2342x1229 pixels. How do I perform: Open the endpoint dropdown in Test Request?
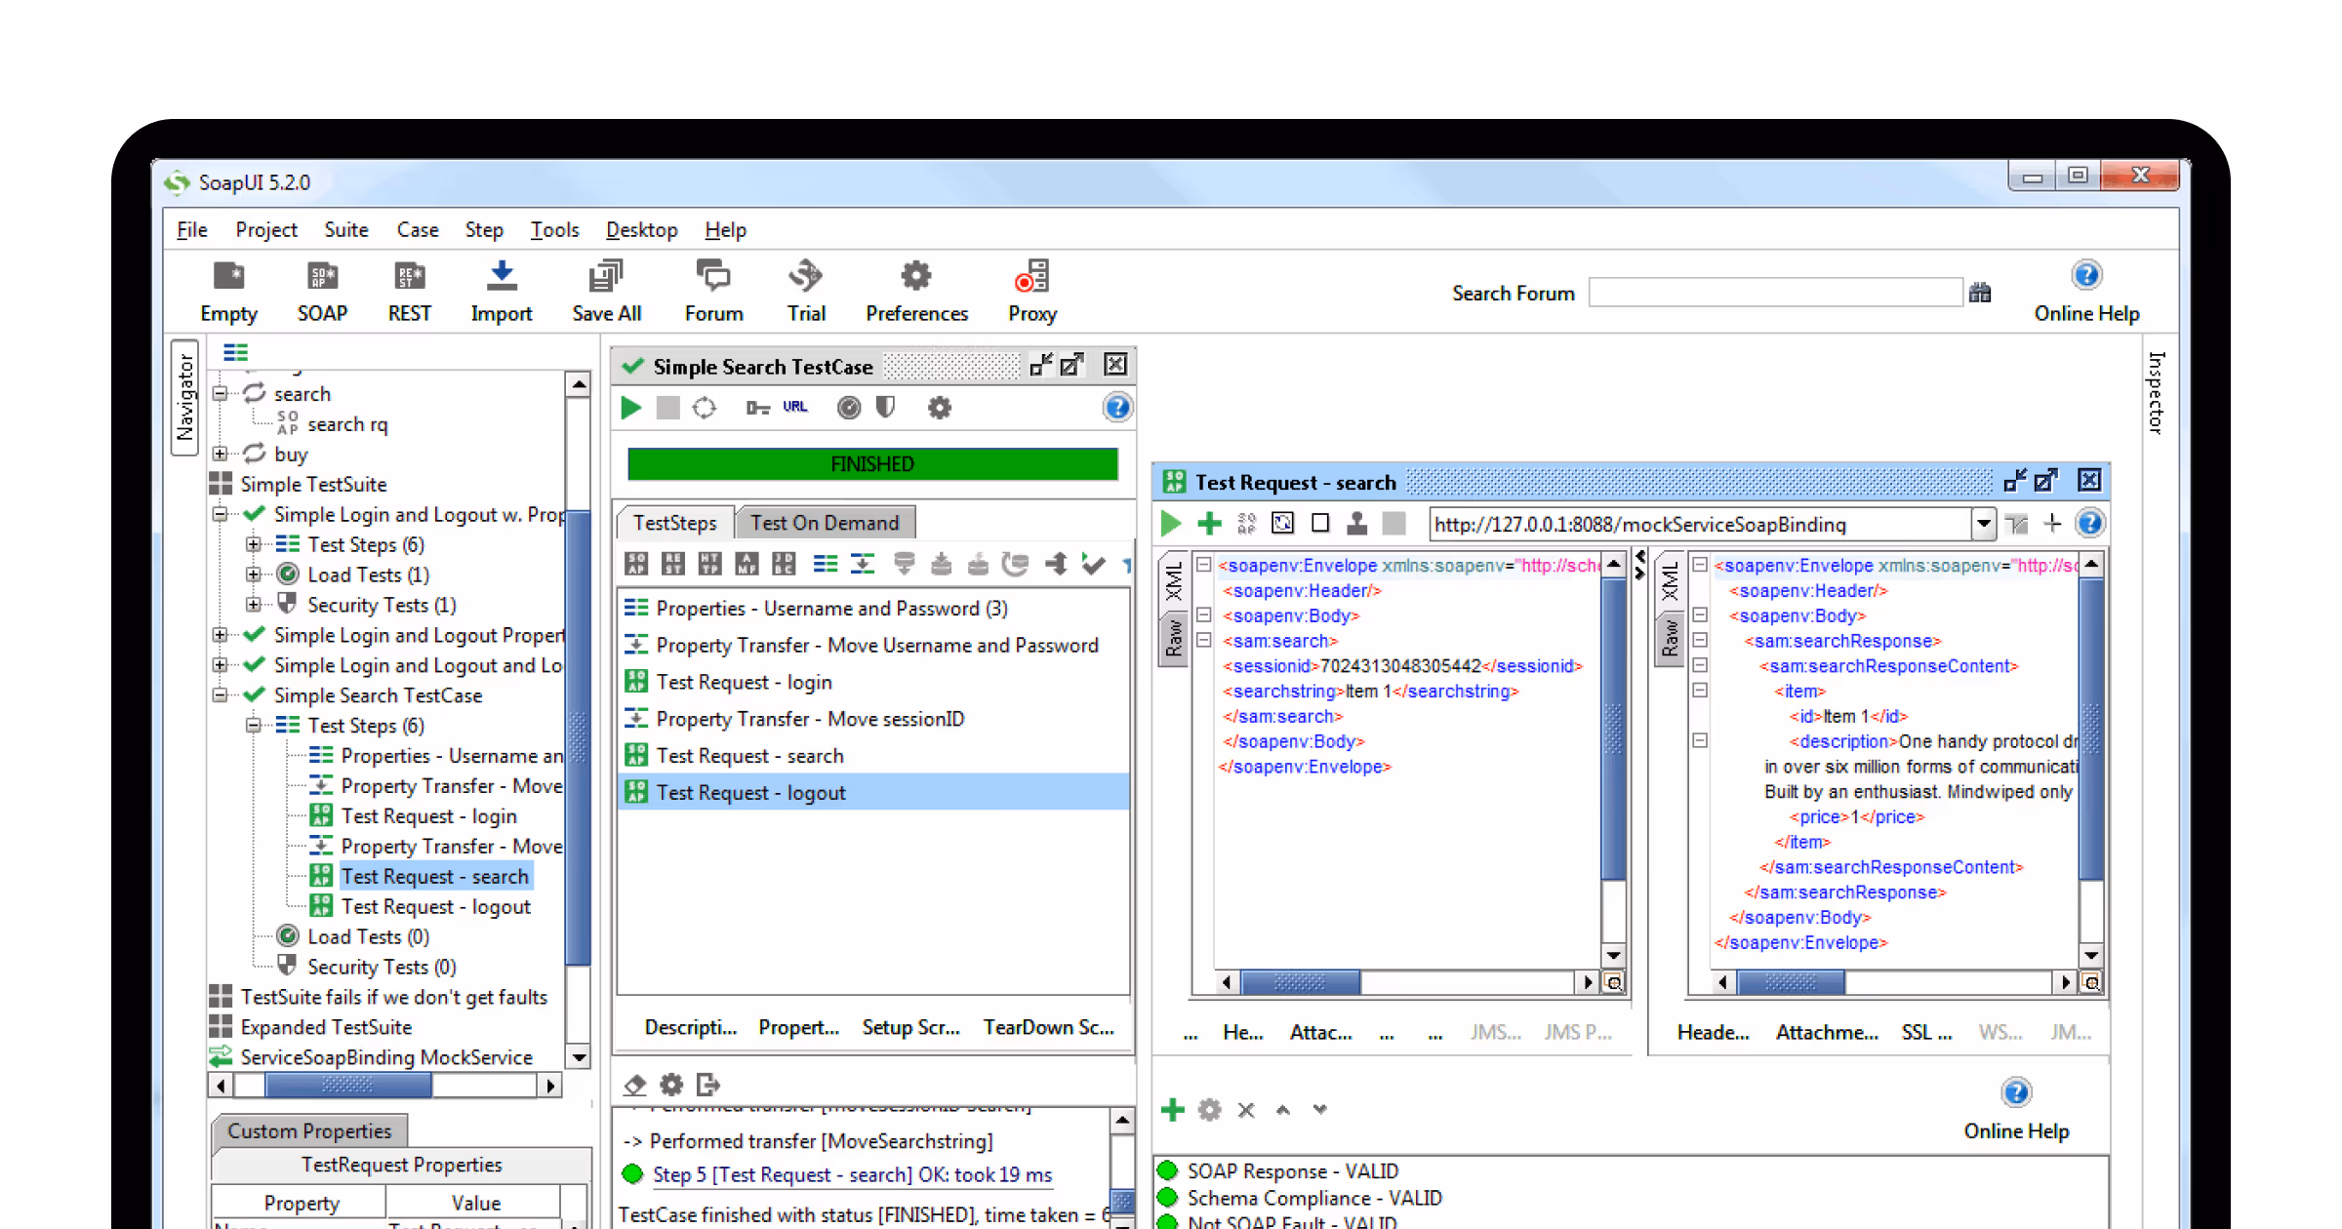click(x=1983, y=524)
